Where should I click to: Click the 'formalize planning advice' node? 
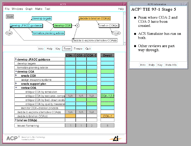[48, 33]
